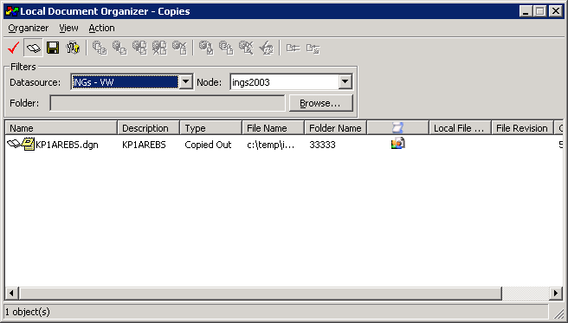This screenshot has width=568, height=323.
Task: Click the red checkmark toolbar icon
Action: click(13, 48)
